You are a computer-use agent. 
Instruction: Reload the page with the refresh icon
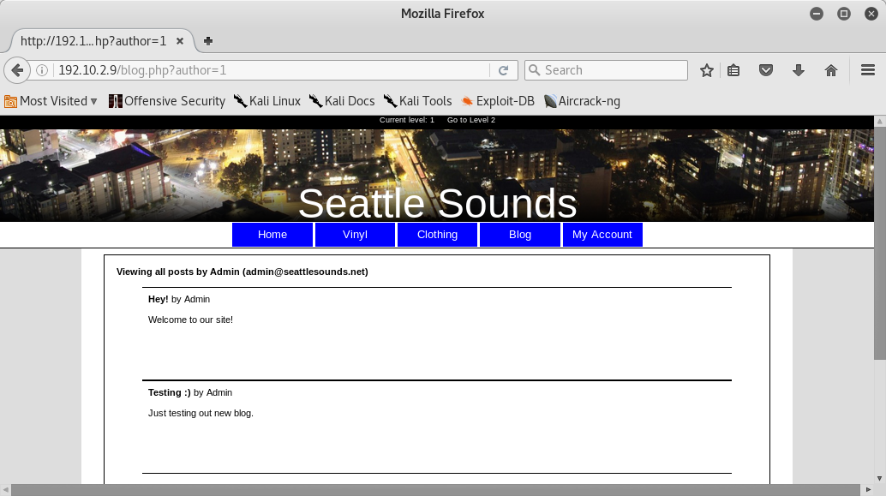tap(504, 70)
